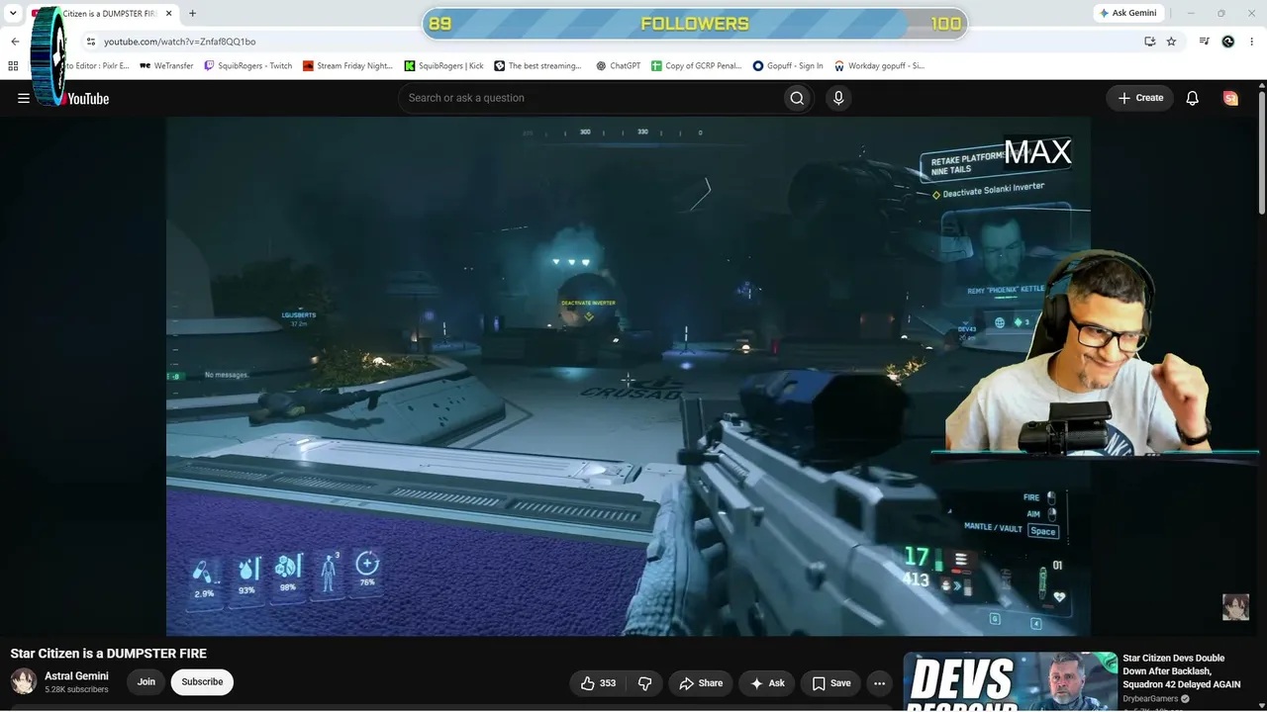Open the Chrome three-dot menu
1267x712 pixels.
pos(1252,42)
